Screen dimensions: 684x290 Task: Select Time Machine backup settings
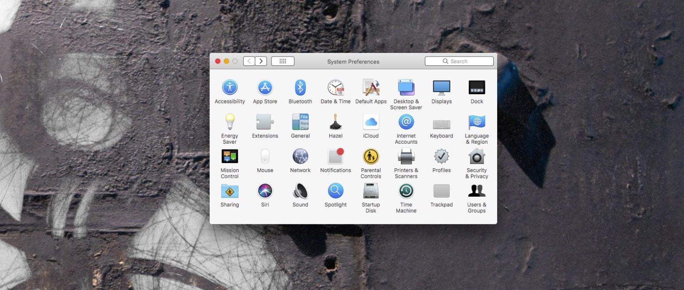click(x=406, y=191)
